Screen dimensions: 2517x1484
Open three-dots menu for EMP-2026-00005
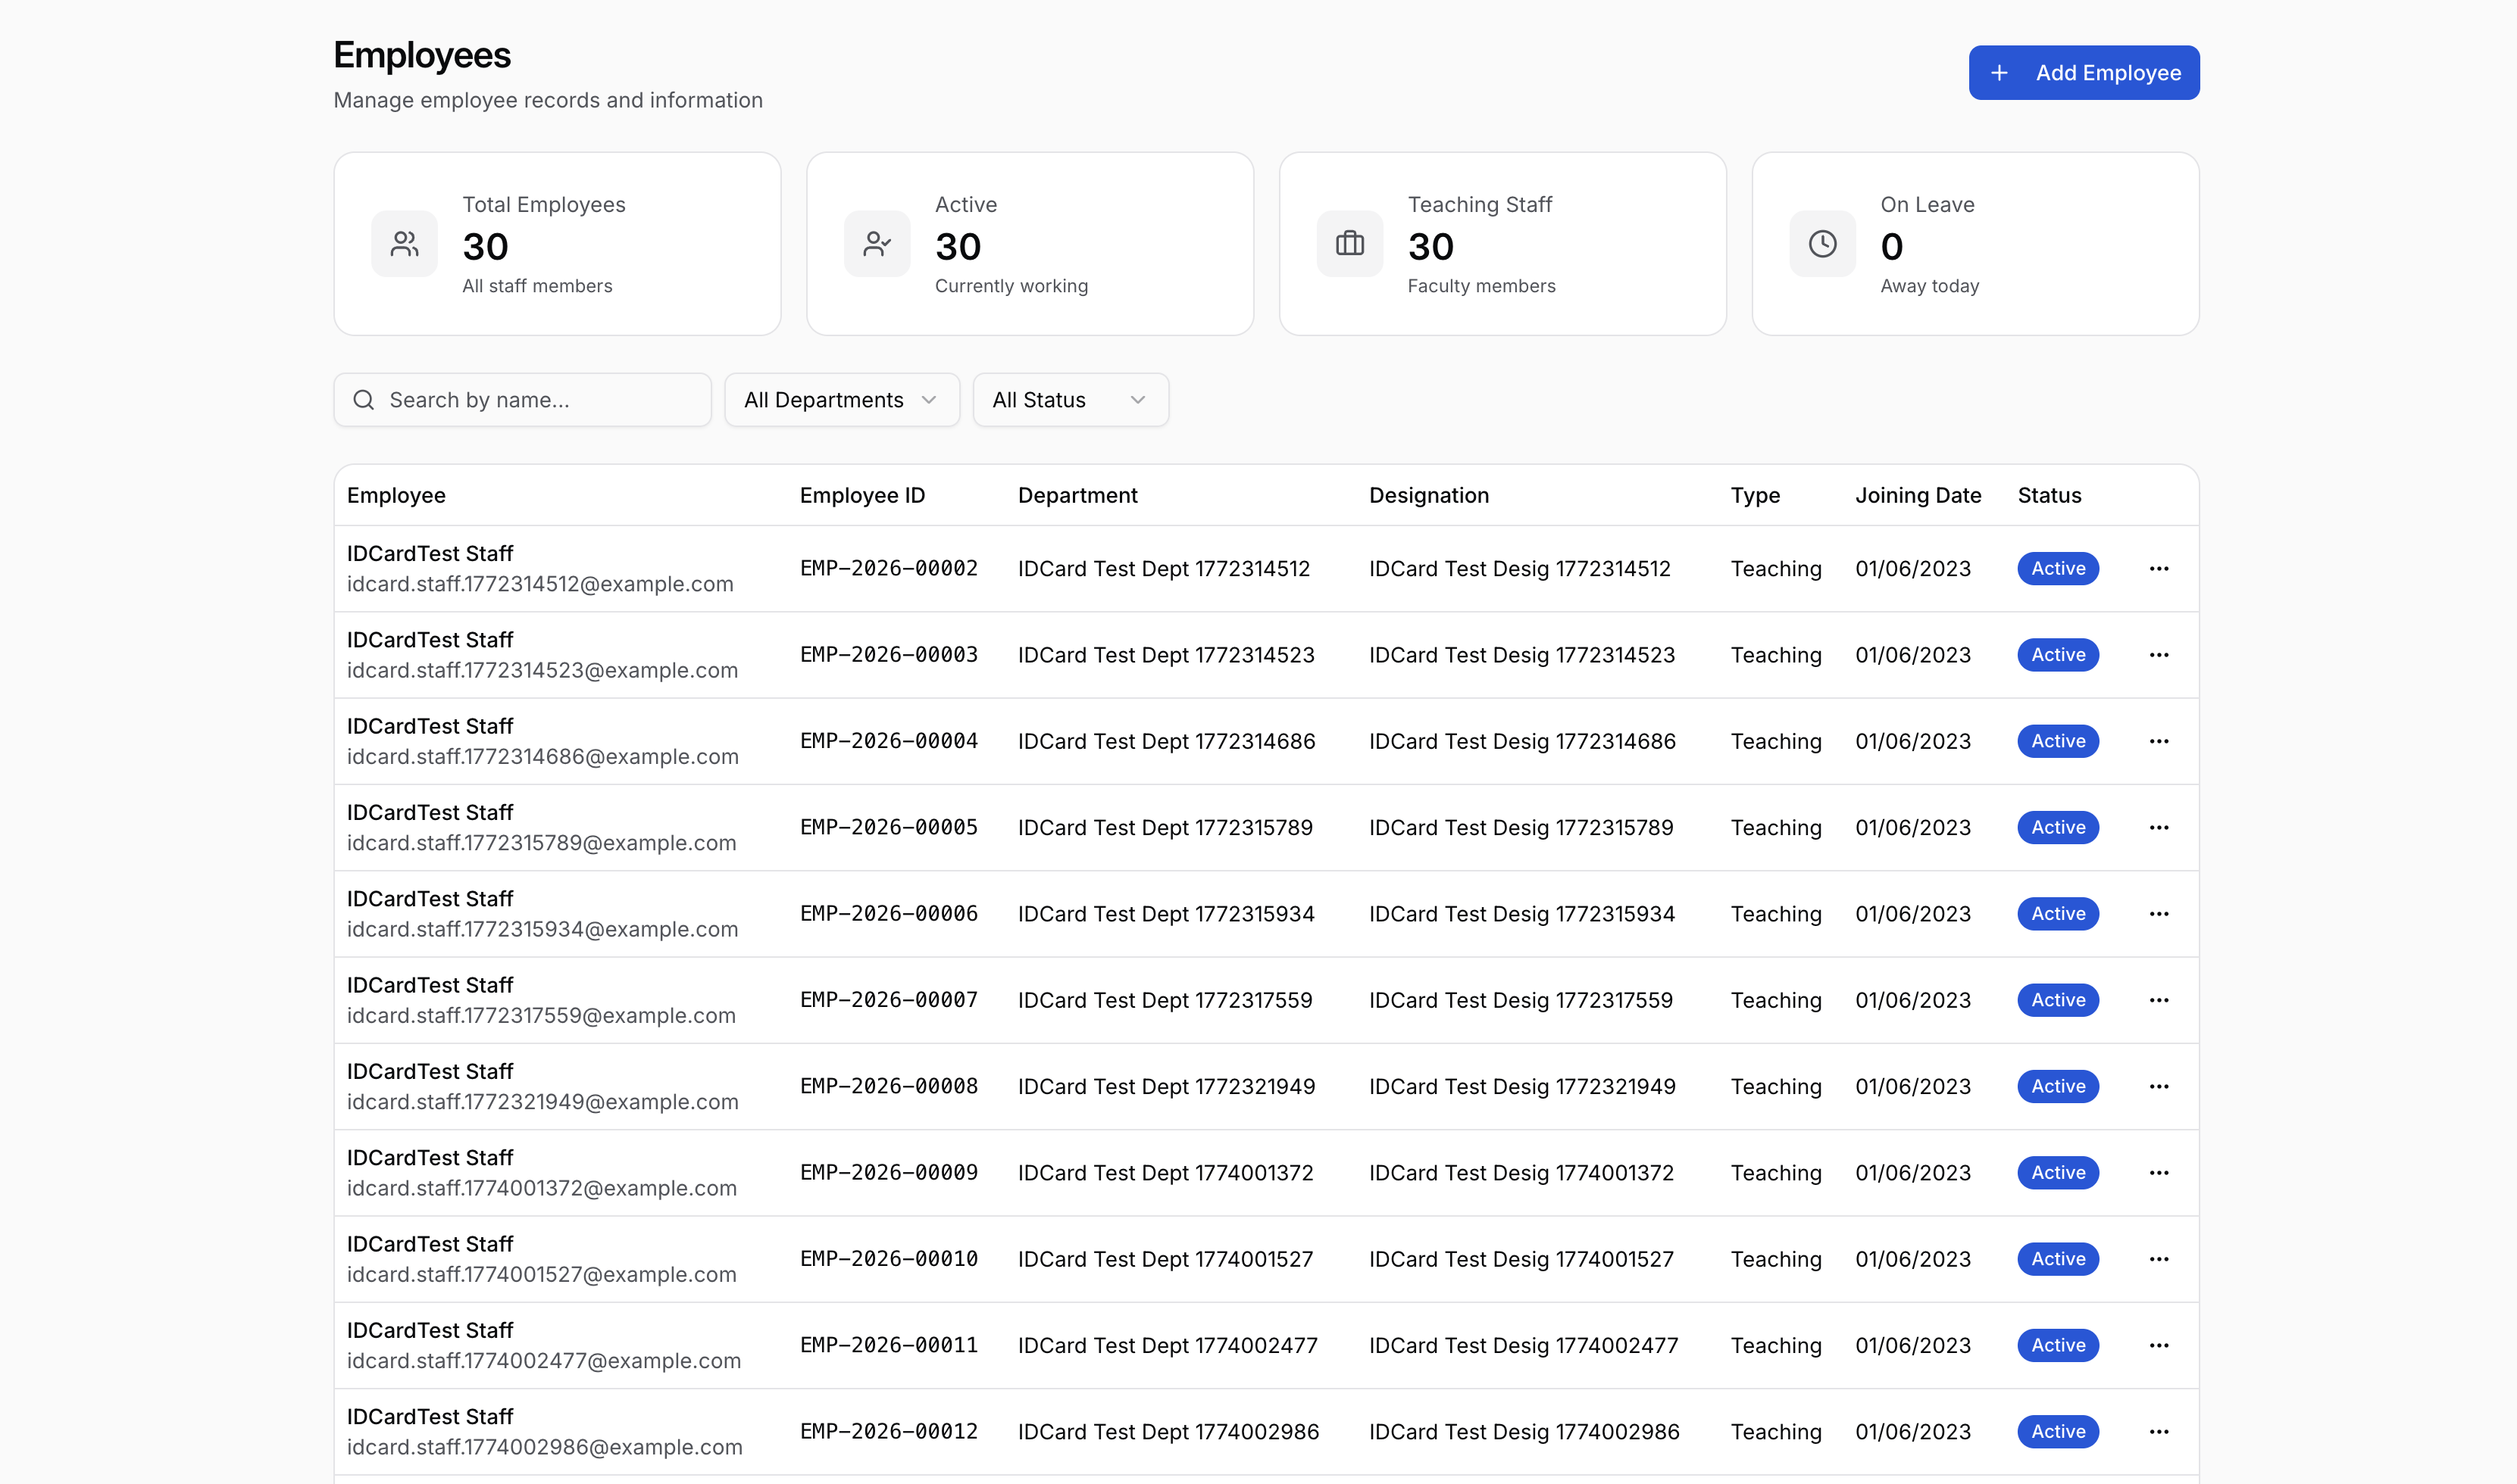[2158, 828]
